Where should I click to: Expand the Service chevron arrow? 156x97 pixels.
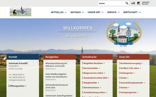click(119, 12)
